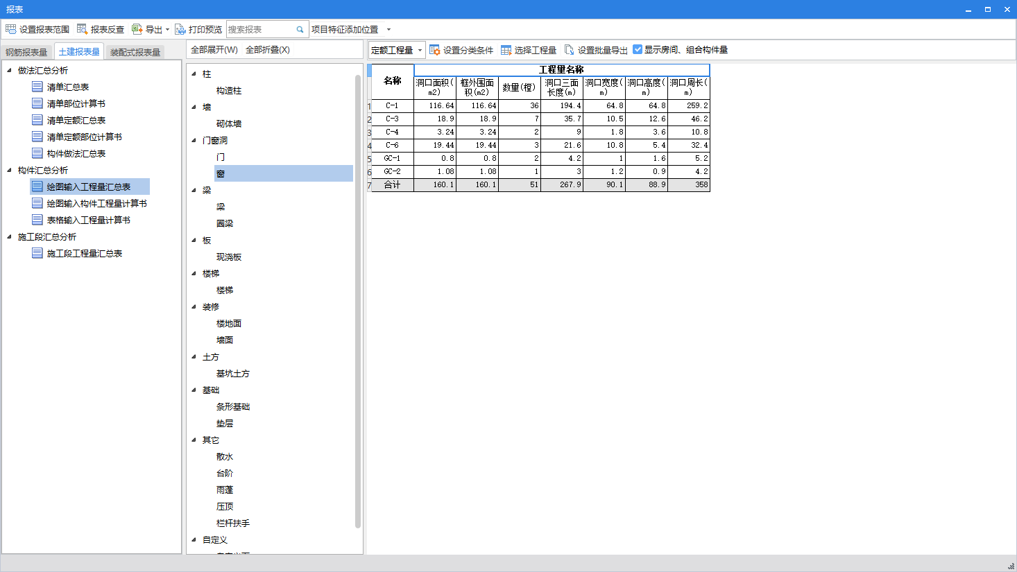Select 构造柱 in component tree
This screenshot has width=1017, height=572.
click(x=229, y=90)
